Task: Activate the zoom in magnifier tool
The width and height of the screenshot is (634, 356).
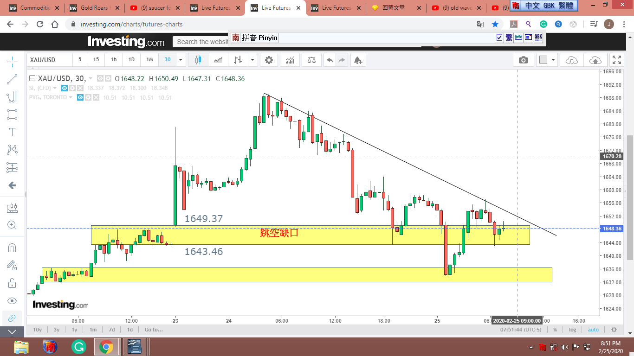Action: tap(12, 225)
